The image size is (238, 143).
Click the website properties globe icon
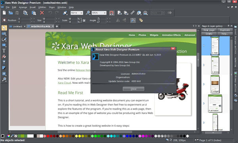point(139,13)
